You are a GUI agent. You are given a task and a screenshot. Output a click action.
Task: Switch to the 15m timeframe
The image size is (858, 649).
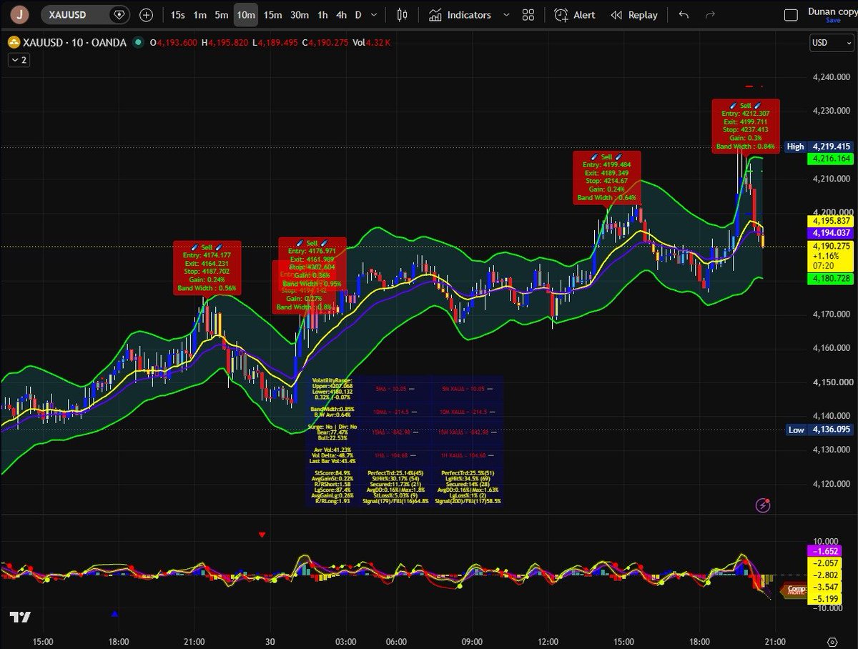coord(272,14)
